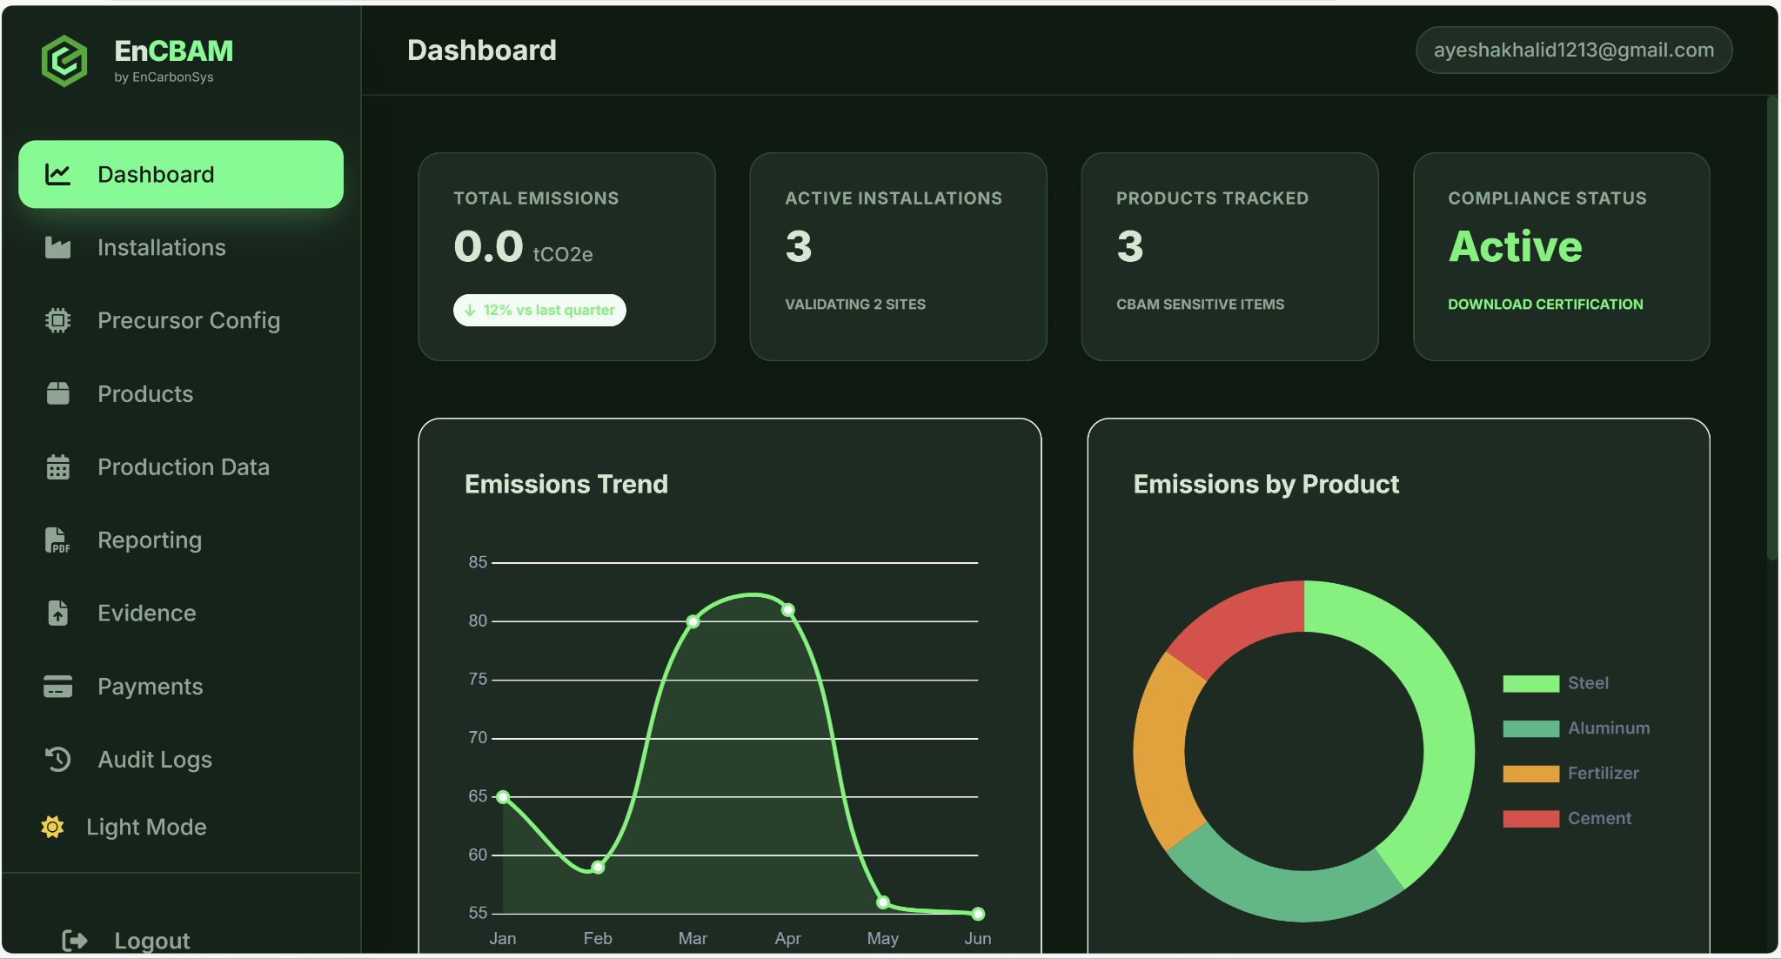Select the Payments card icon
This screenshot has width=1781, height=959.
57,686
